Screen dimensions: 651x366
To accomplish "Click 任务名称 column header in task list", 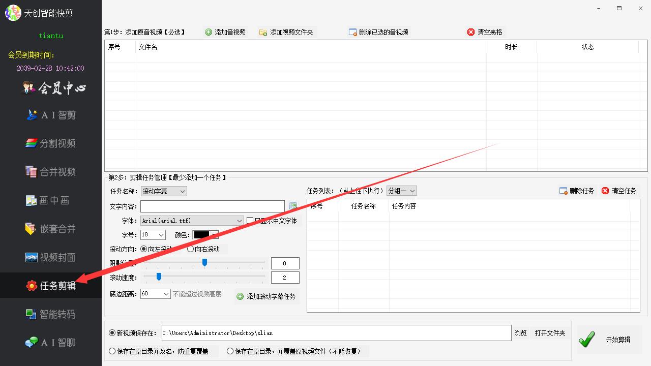I will click(x=364, y=206).
